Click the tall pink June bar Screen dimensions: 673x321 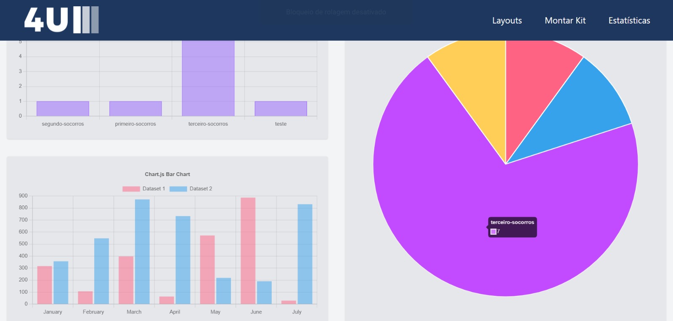pyautogui.click(x=248, y=251)
